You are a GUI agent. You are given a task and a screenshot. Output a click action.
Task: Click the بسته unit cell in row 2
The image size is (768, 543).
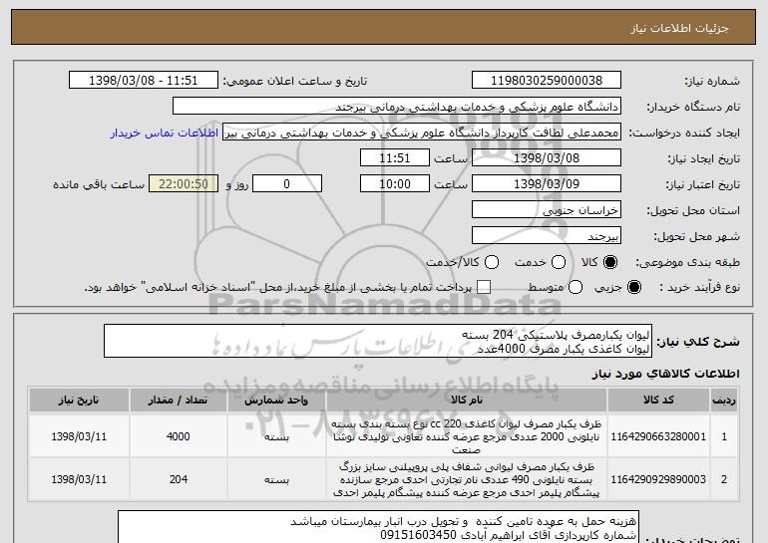tap(276, 479)
